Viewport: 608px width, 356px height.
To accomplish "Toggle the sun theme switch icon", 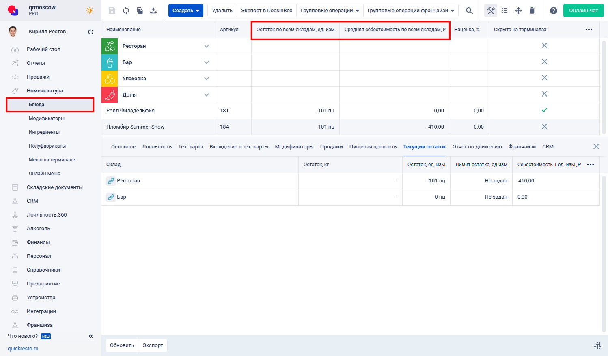I will pyautogui.click(x=90, y=11).
